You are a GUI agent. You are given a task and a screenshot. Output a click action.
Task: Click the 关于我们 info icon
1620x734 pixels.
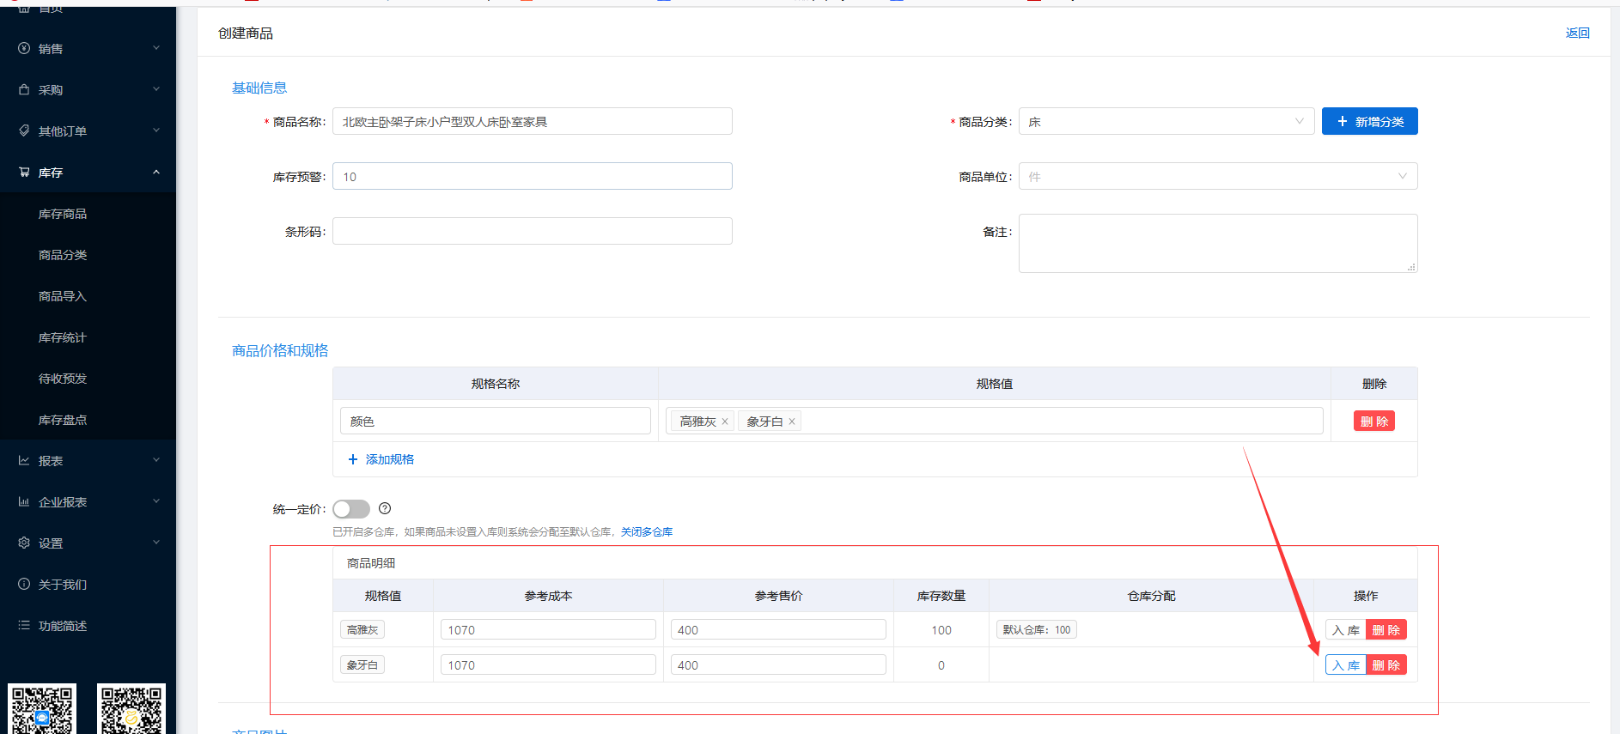(x=24, y=585)
